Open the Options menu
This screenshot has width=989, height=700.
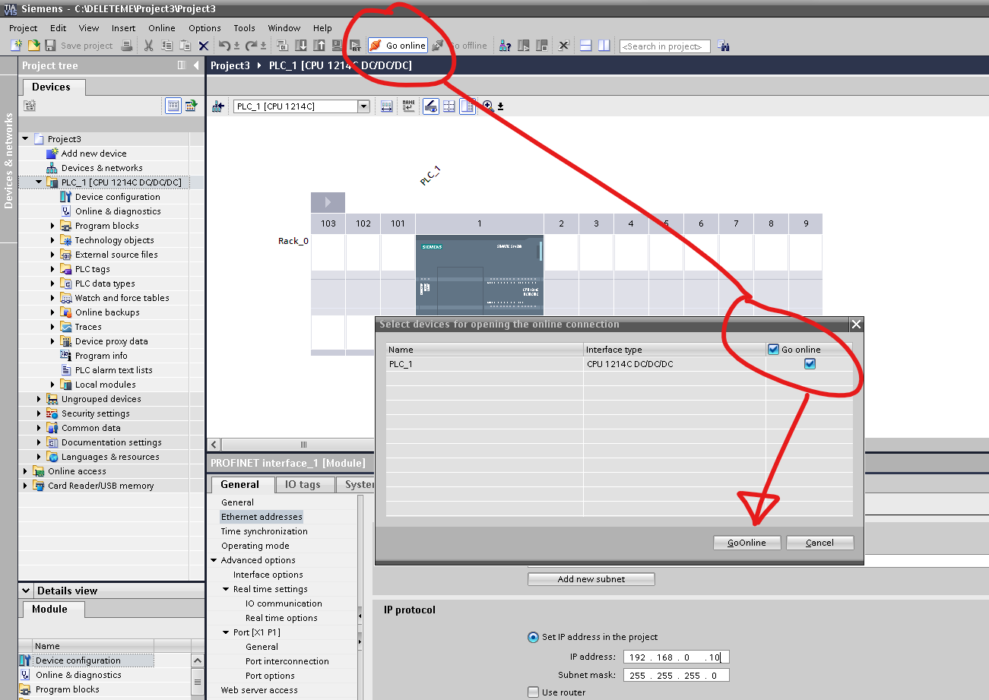204,28
